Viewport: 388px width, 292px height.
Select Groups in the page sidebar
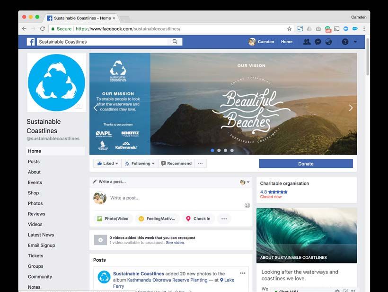click(35, 266)
